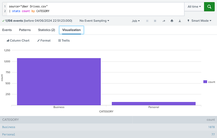Click into the search query editor
The image size is (217, 138).
[x=95, y=9]
